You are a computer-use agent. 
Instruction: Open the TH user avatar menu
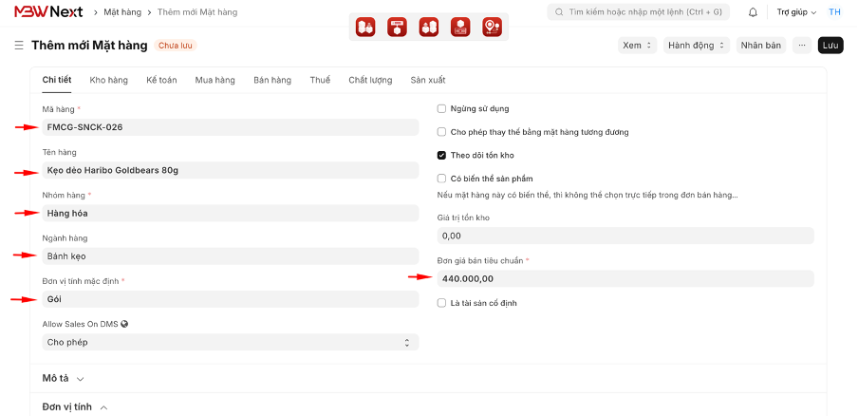834,12
